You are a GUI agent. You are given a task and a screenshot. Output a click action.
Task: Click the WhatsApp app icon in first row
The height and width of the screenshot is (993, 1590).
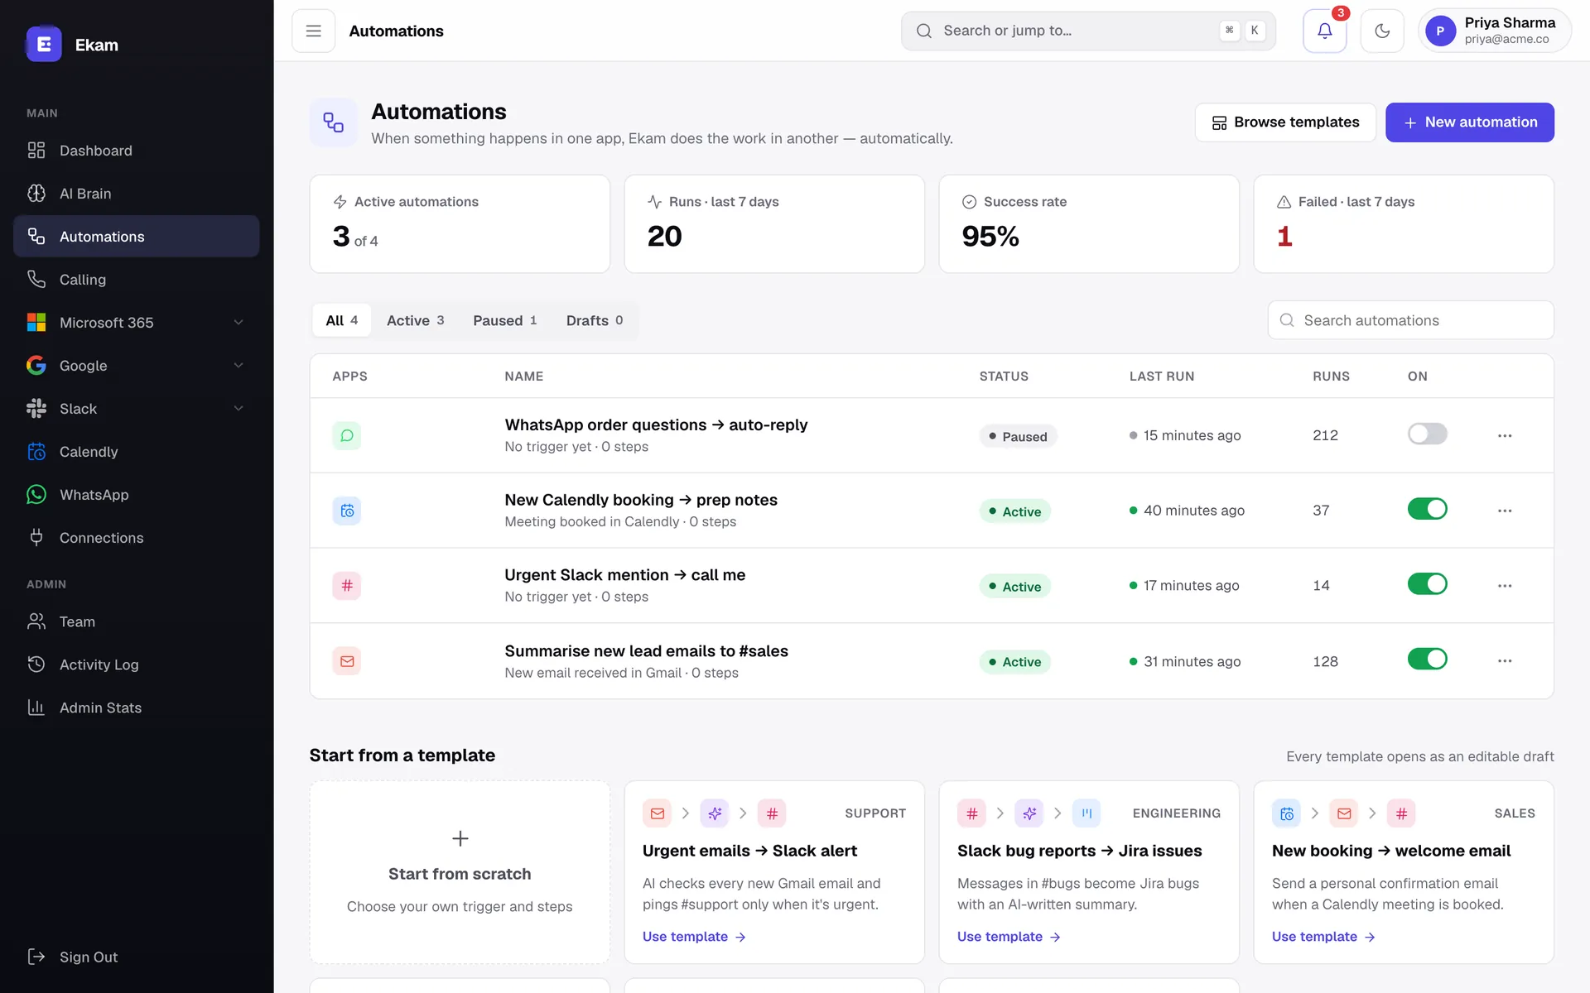[x=347, y=435]
